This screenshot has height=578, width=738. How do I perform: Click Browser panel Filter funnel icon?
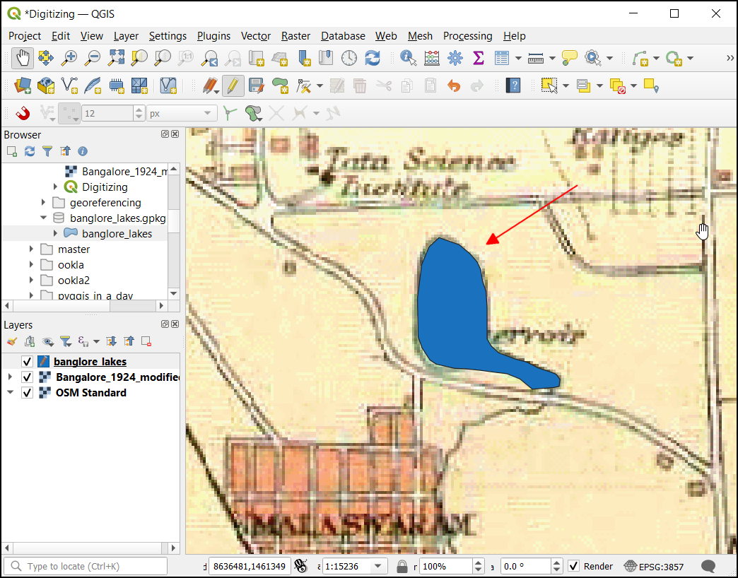tap(47, 151)
